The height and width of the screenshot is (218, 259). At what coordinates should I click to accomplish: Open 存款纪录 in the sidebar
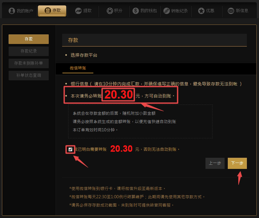[29, 51]
